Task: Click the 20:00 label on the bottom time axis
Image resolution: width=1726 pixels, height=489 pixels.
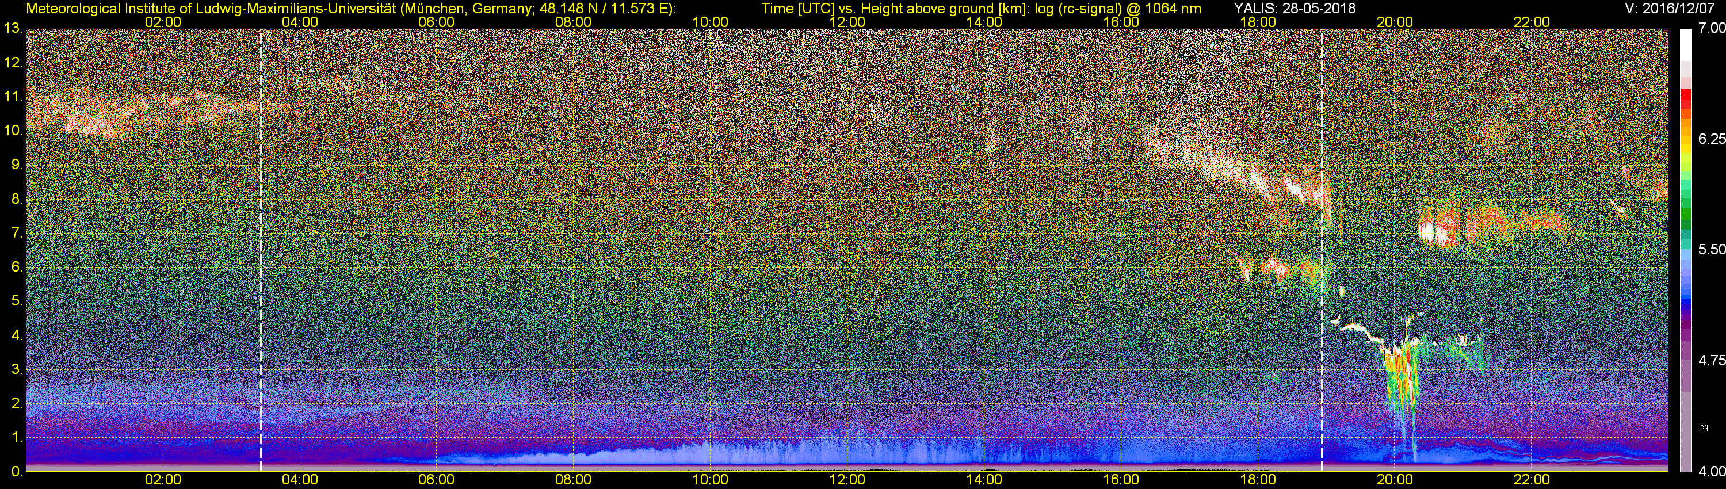Action: 1395,480
